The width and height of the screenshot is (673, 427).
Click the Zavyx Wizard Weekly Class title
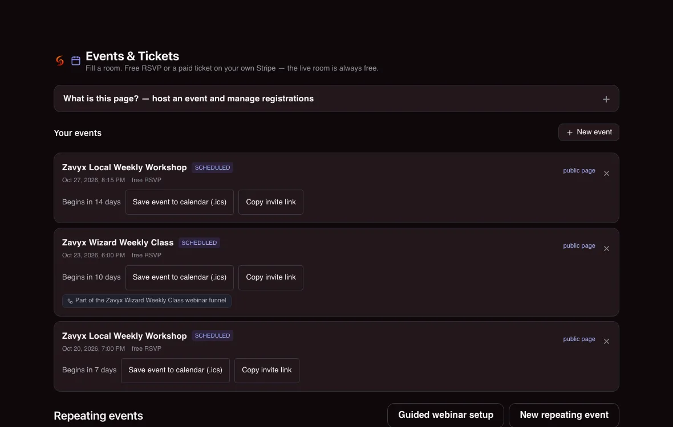tap(117, 243)
